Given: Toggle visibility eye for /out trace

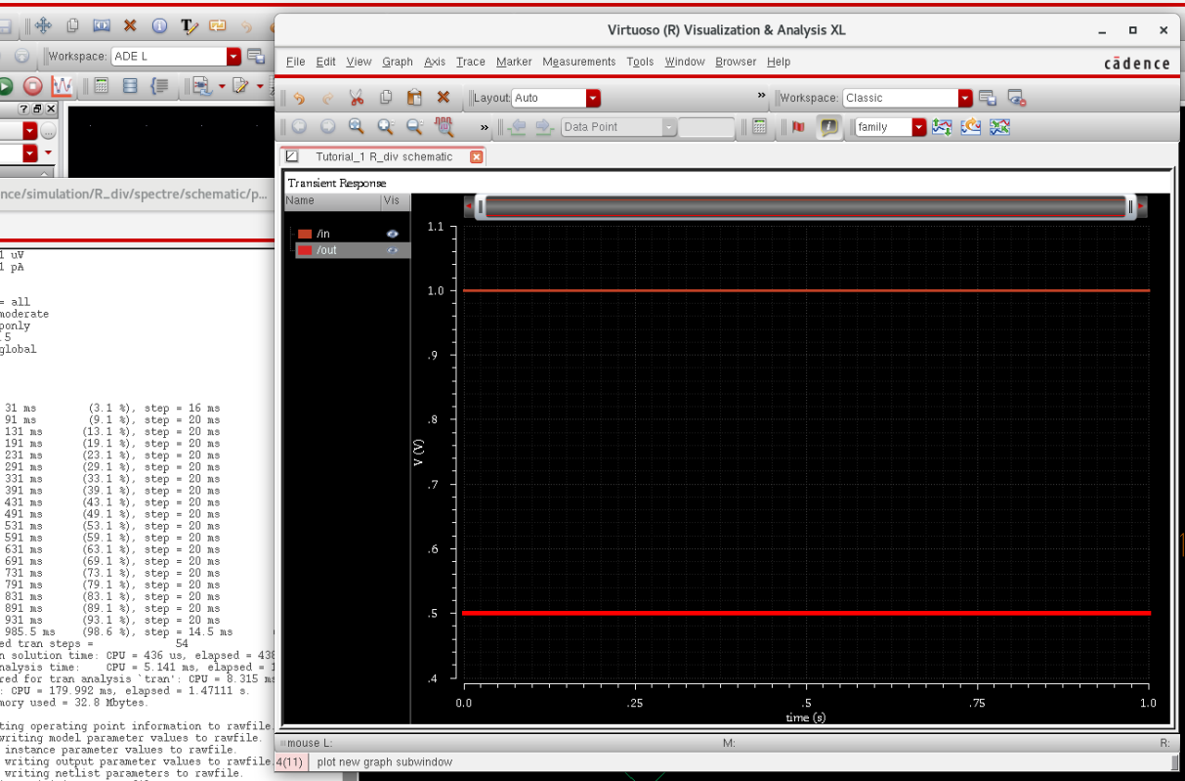Looking at the screenshot, I should (393, 250).
